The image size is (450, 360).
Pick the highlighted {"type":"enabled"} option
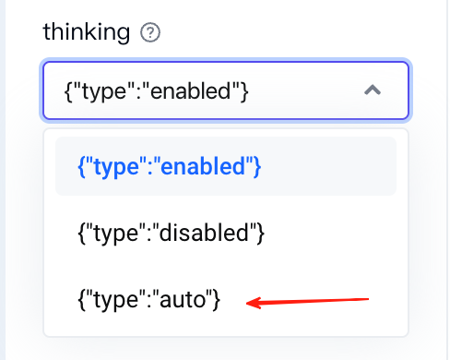tap(226, 166)
